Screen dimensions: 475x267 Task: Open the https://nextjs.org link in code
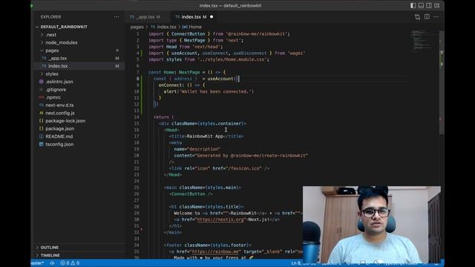pyautogui.click(x=220, y=220)
